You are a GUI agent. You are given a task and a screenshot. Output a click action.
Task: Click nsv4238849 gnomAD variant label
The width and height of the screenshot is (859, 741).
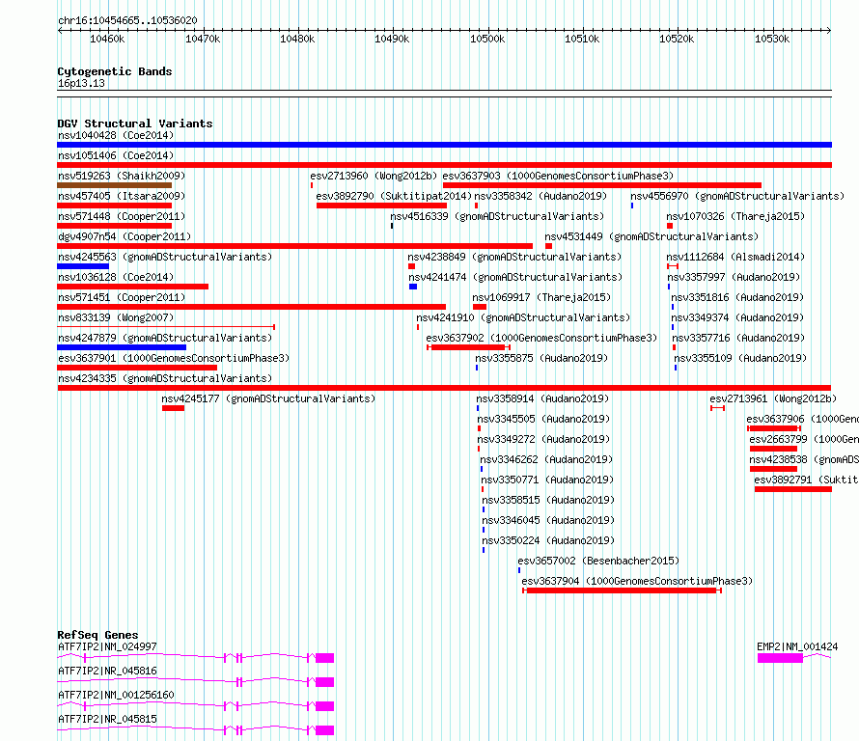click(514, 257)
